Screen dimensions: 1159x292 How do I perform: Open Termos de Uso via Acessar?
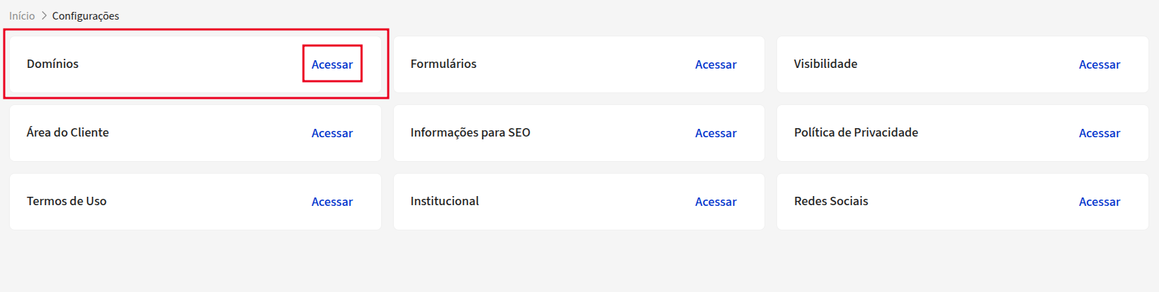click(332, 202)
